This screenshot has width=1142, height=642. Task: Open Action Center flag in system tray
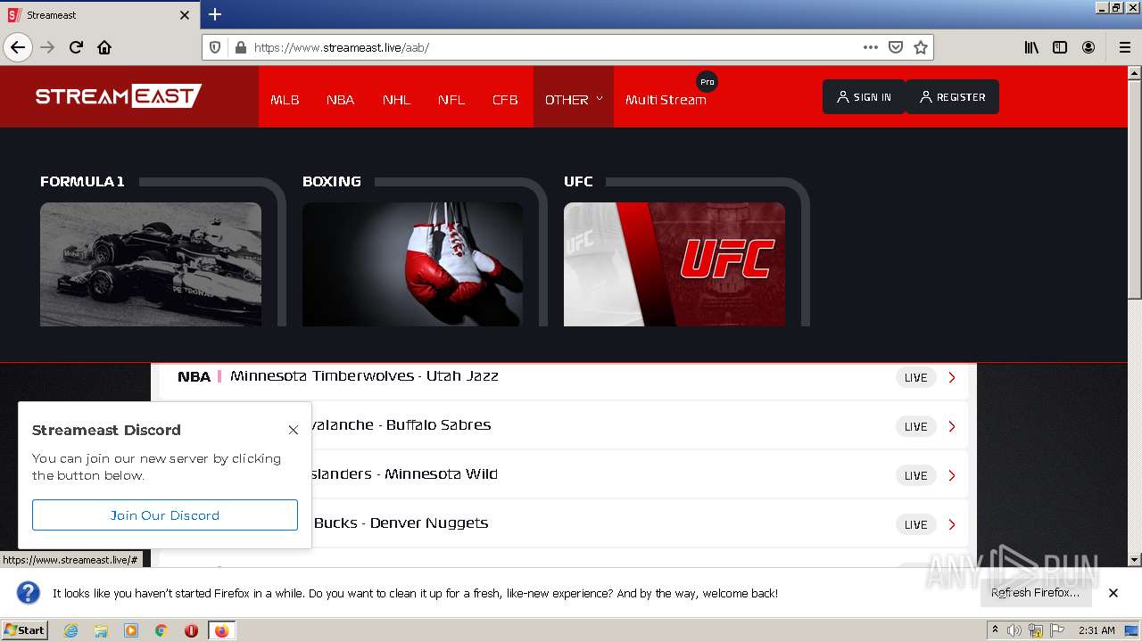click(1057, 630)
